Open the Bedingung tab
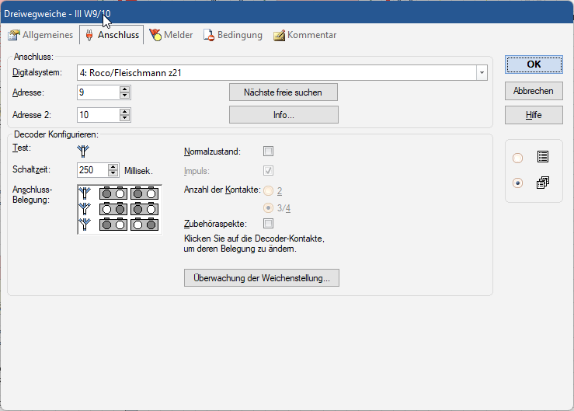Viewport: 574px width, 411px height. point(232,35)
